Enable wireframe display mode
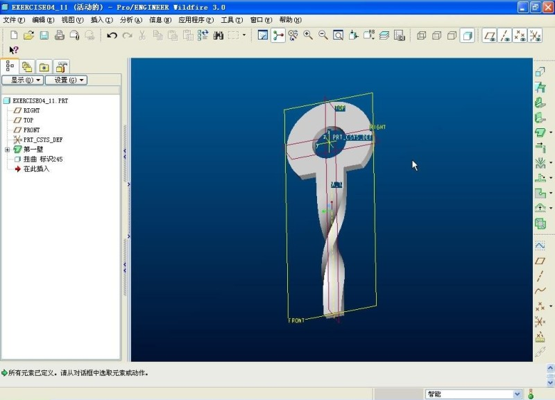555x400 pixels. (421, 35)
